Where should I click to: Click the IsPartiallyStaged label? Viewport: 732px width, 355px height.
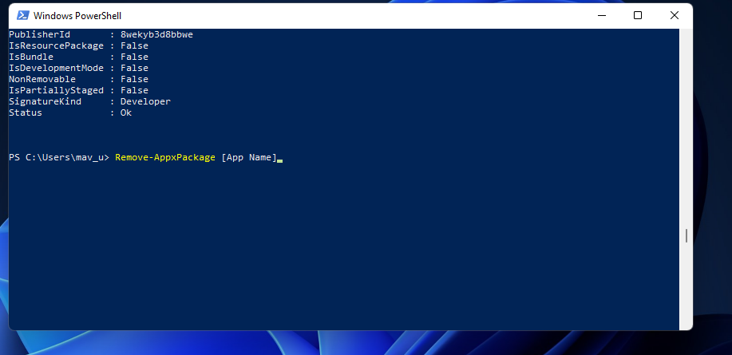(x=56, y=90)
